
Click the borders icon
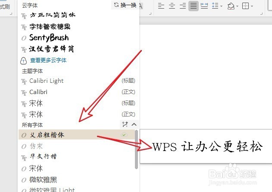tap(245, 6)
